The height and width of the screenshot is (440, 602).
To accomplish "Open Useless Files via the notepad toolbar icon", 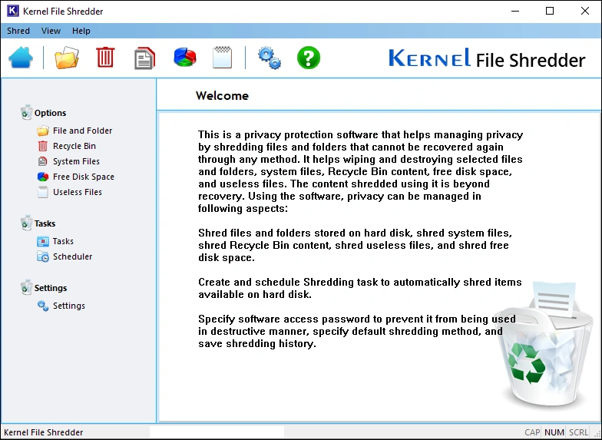I will click(x=222, y=58).
